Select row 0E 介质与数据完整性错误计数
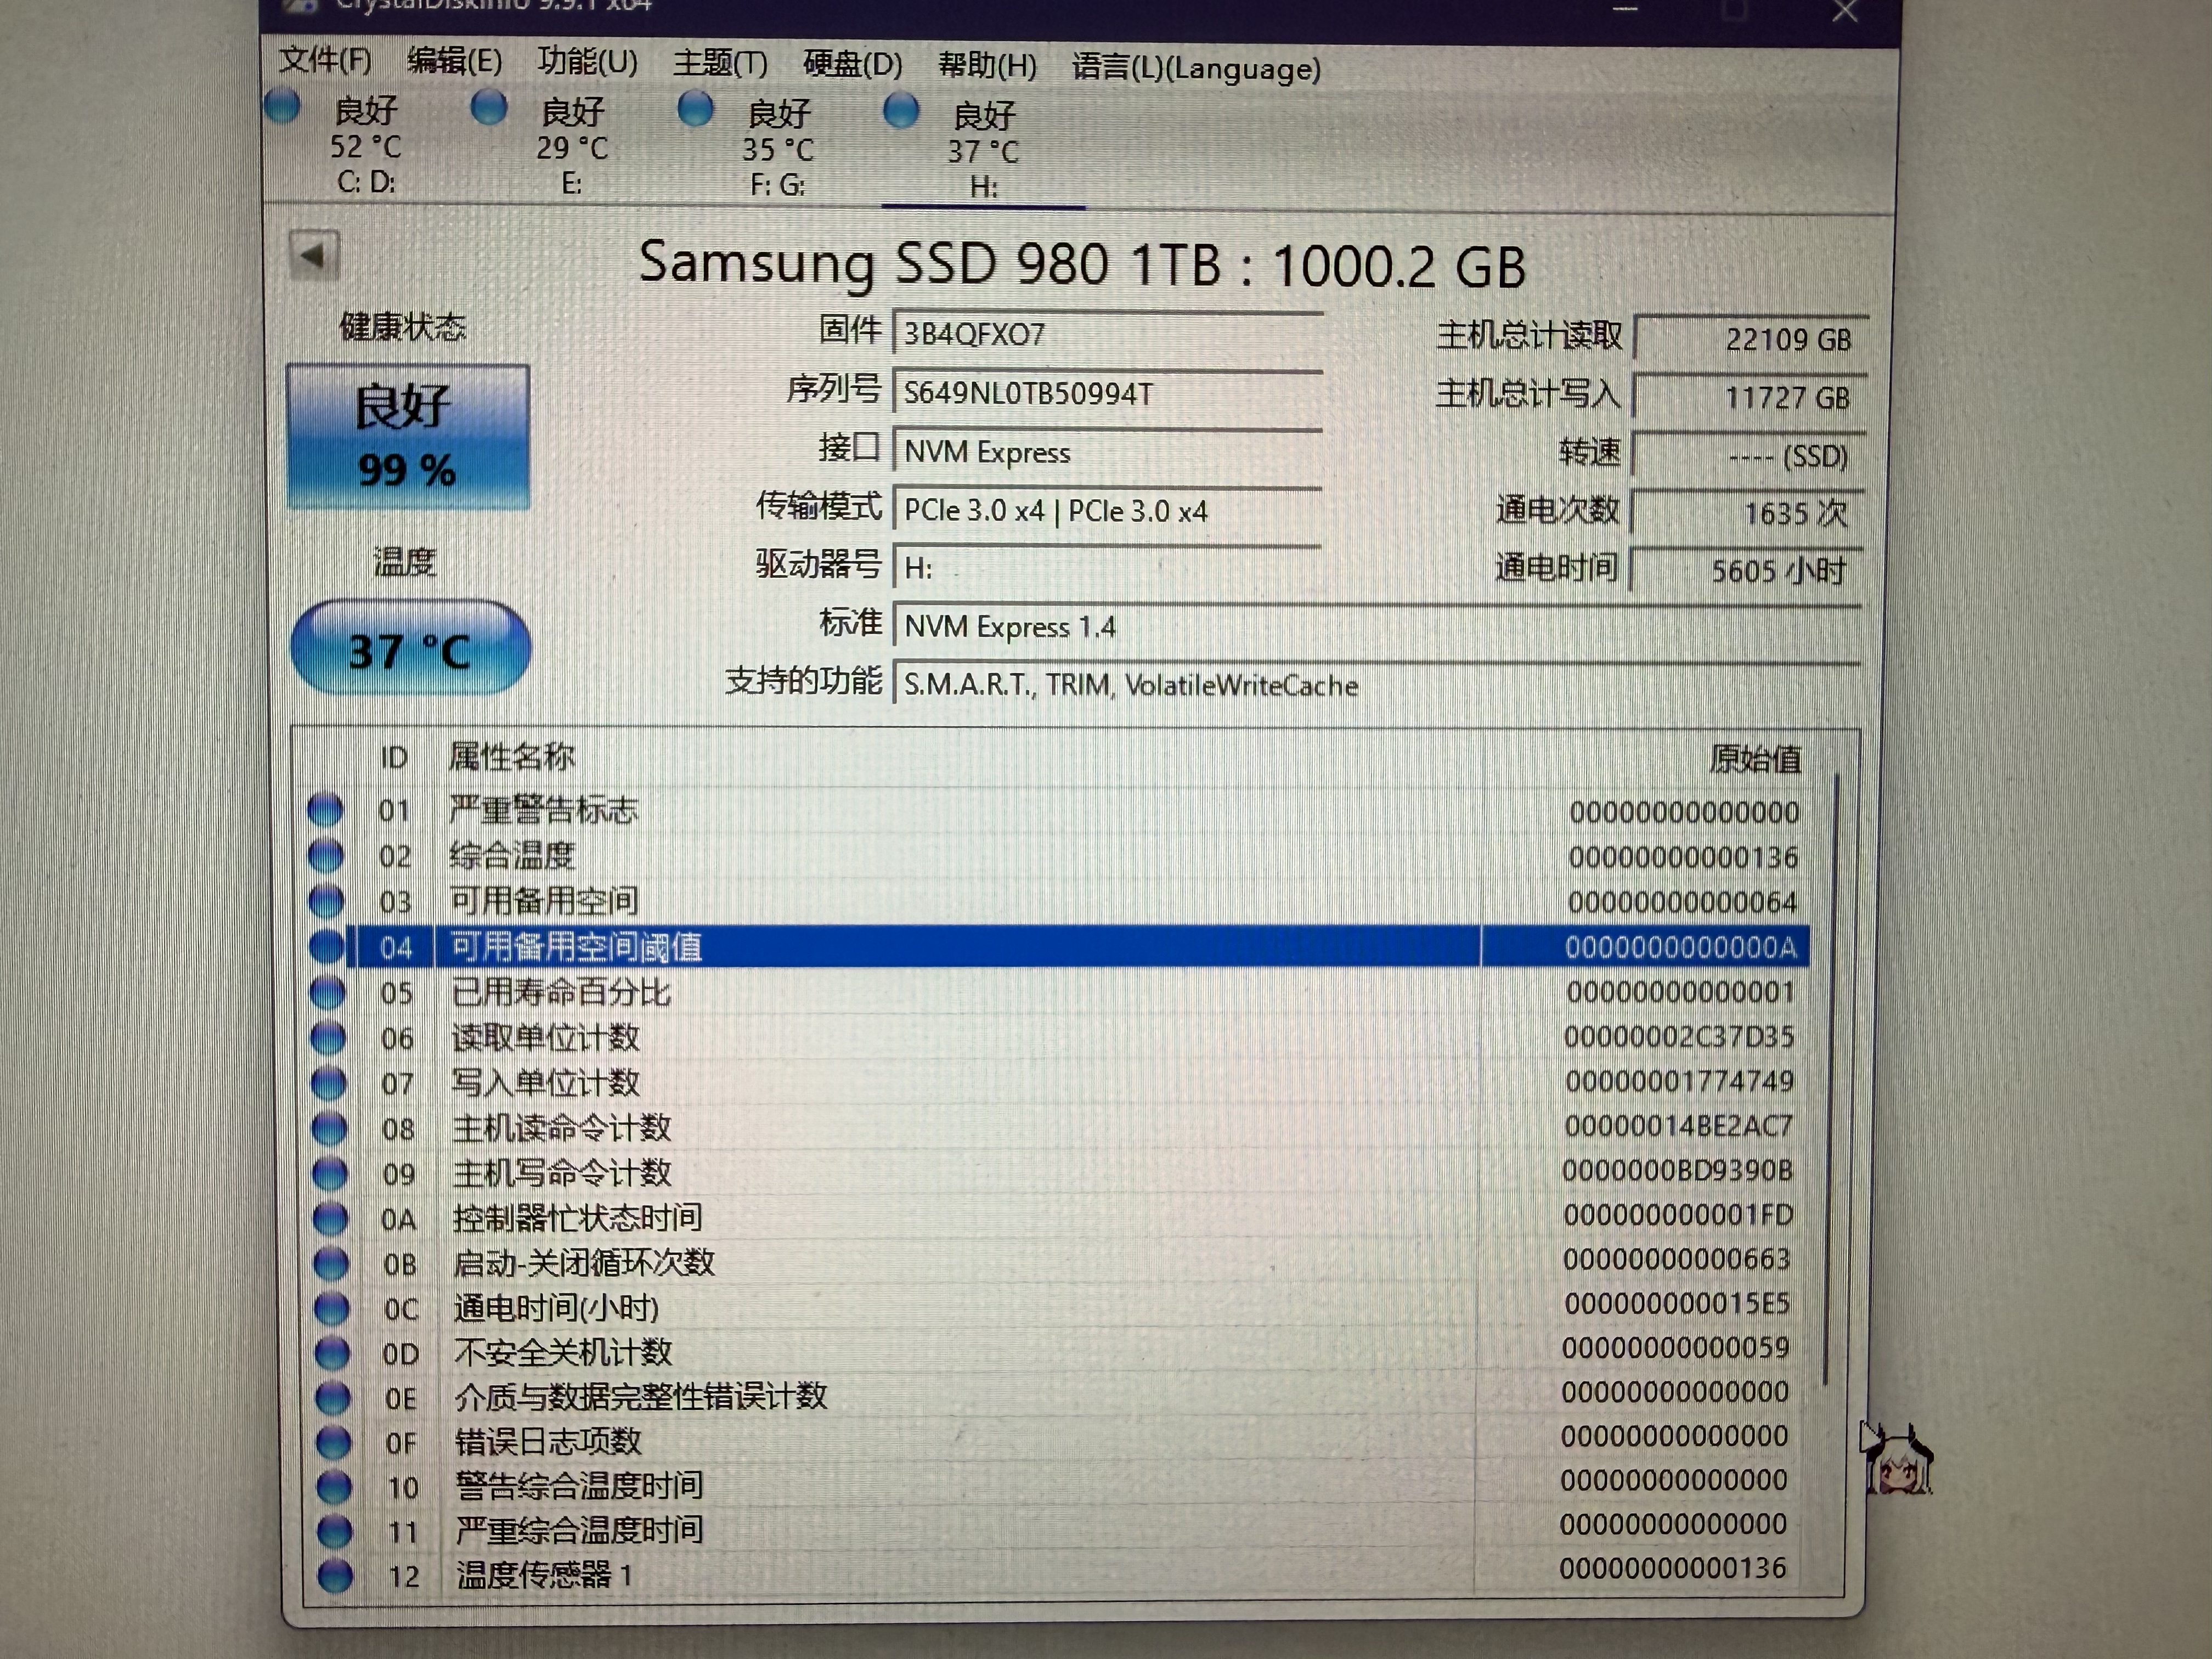Image resolution: width=2212 pixels, height=1659 pixels. point(1057,1396)
